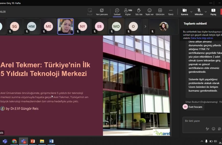This screenshot has height=145, width=222.
Task: Expand camera options dropdown arrow
Action: (x=191, y=12)
